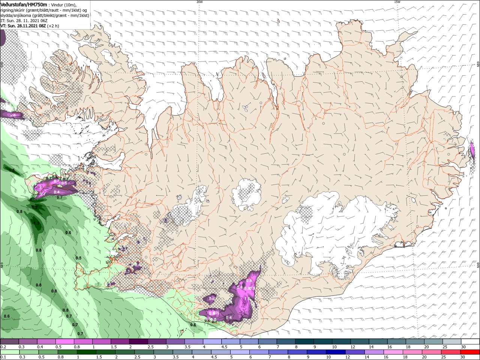
Task: Pick the pale grey 25 swatch in the upper legend
Action: (452, 342)
